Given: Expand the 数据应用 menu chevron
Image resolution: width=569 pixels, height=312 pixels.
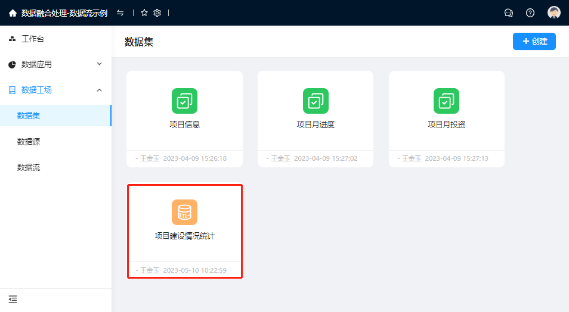Looking at the screenshot, I should coord(99,64).
